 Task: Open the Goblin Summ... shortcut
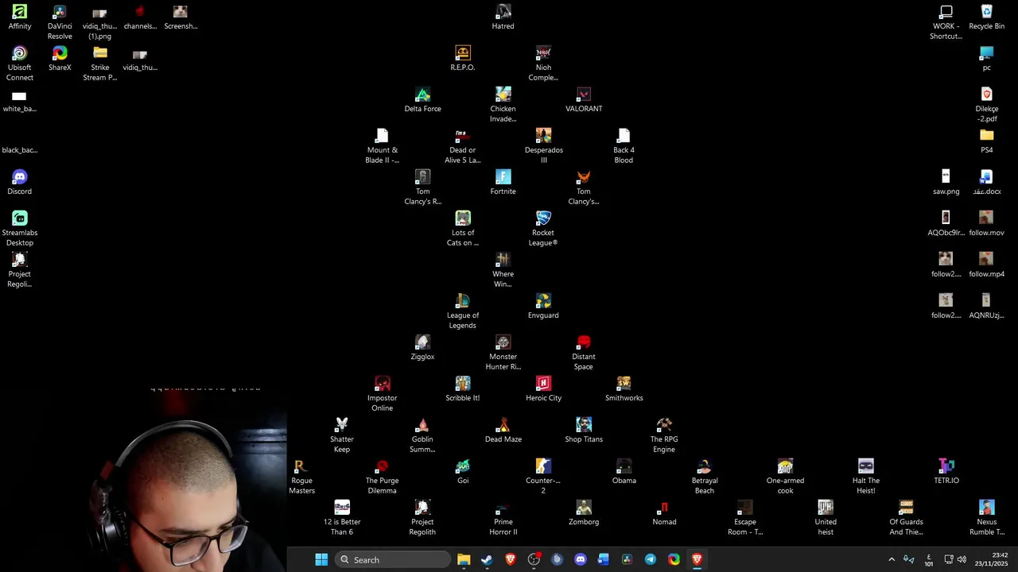(x=422, y=435)
